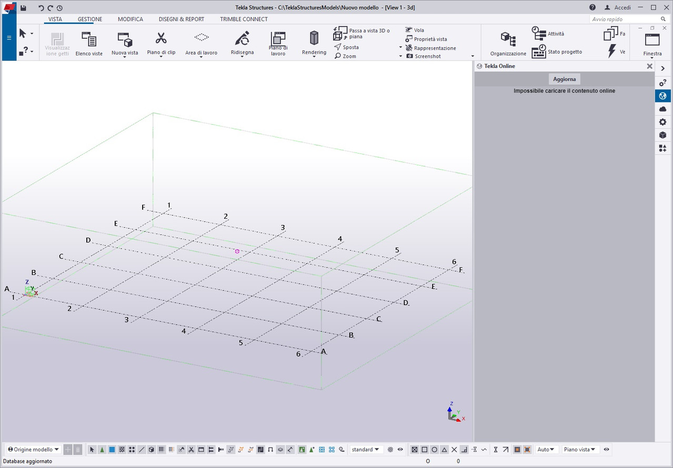
Task: Close the Tekla Online panel
Action: coord(649,66)
